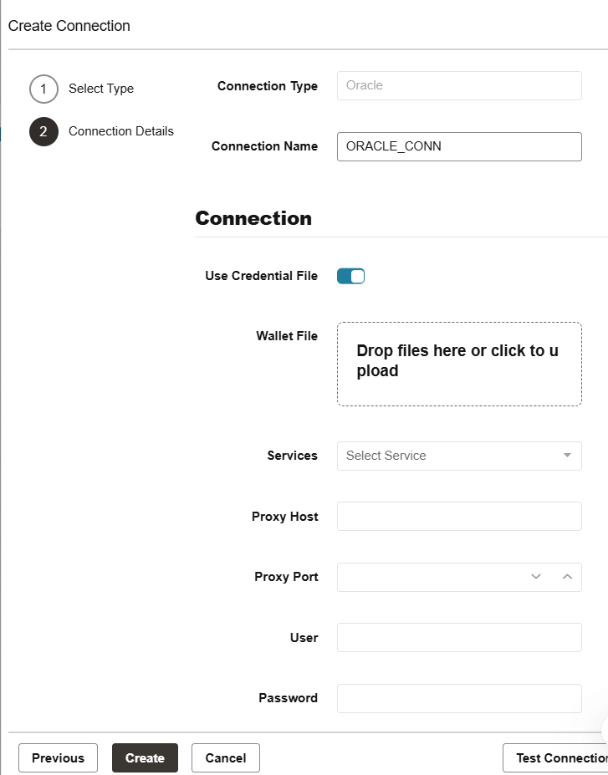Screen dimensions: 608x775
Task: Open the Select Service dropdown arrow
Action: coord(567,456)
